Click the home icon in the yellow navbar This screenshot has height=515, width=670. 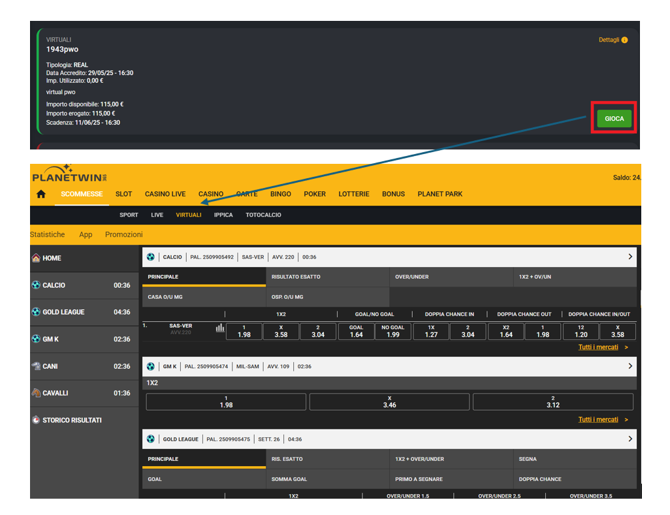[x=41, y=195]
